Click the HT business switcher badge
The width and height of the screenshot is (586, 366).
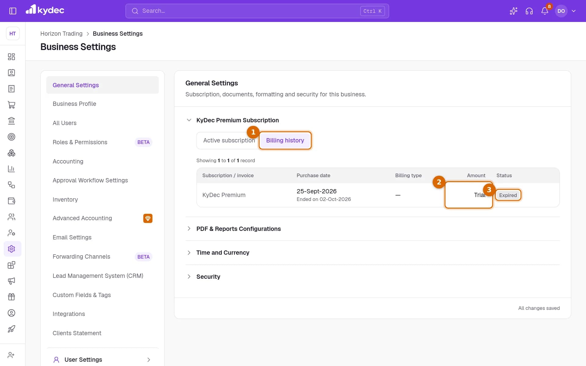pos(13,34)
